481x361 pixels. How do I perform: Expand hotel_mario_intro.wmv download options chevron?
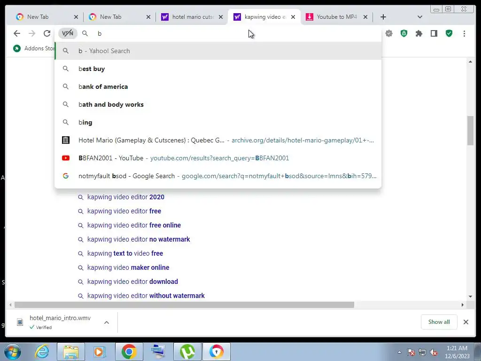pyautogui.click(x=107, y=322)
